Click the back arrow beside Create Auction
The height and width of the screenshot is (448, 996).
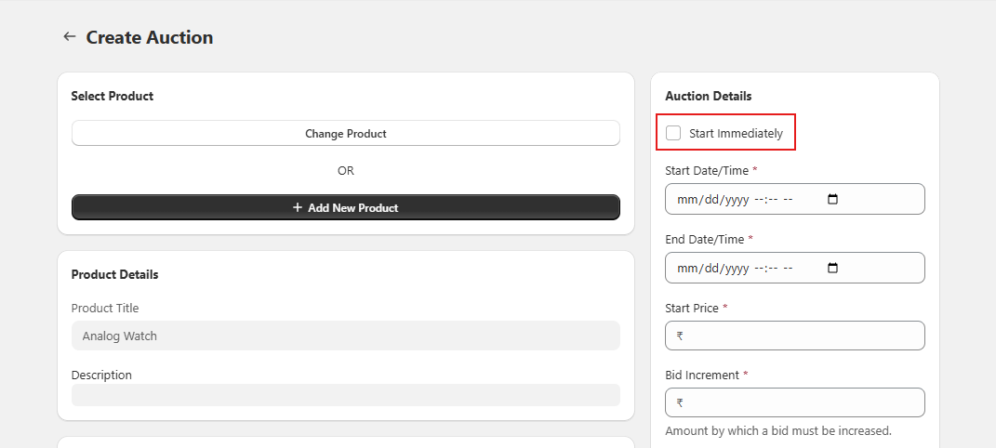(69, 37)
